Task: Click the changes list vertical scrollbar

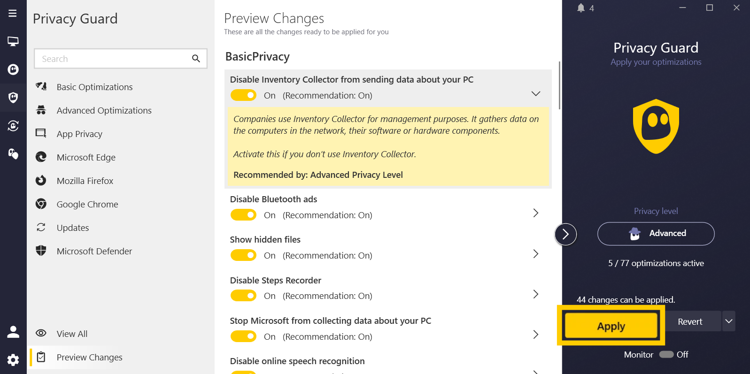Action: click(559, 85)
